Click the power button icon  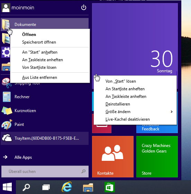point(84,7)
